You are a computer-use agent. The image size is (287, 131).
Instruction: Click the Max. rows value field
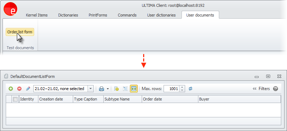171,89
